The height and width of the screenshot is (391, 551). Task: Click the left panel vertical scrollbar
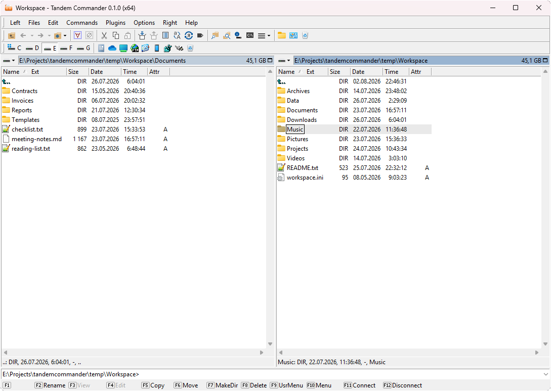270,207
